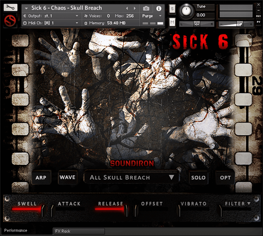Click the camera snapshot icon

(x=146, y=8)
